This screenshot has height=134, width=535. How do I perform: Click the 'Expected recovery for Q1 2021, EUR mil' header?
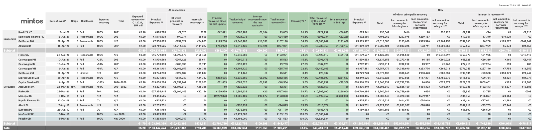(138, 21)
